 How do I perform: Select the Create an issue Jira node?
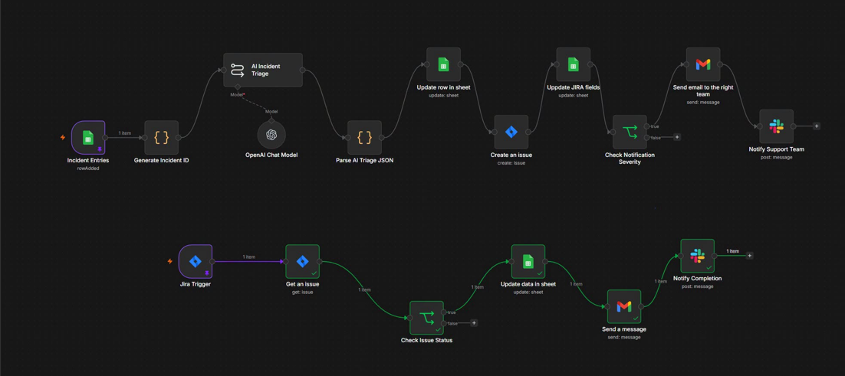(511, 132)
